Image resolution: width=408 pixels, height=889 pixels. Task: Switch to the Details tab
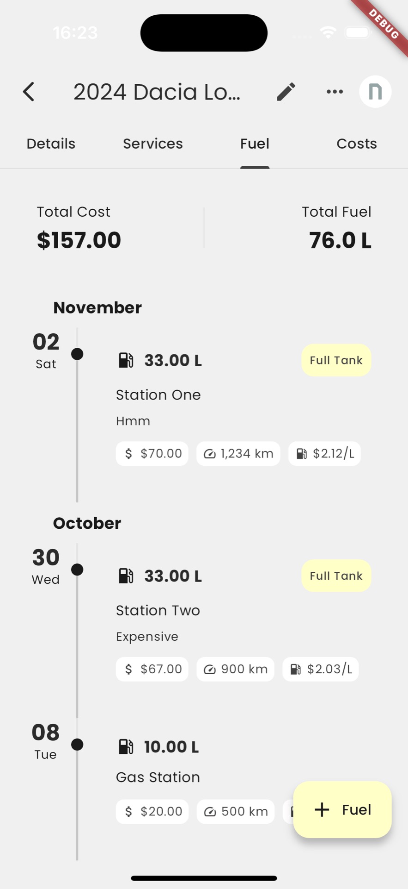[51, 144]
